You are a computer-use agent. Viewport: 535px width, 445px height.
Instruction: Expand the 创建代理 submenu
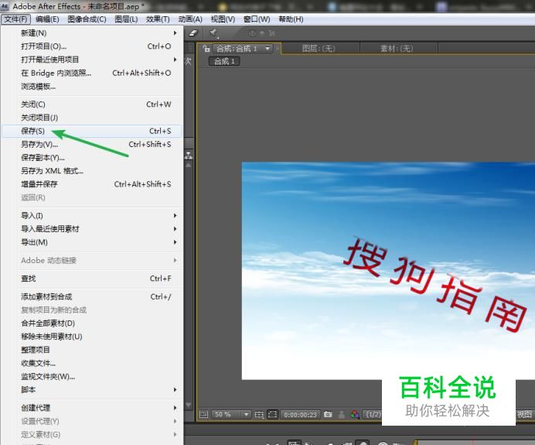[x=92, y=407]
